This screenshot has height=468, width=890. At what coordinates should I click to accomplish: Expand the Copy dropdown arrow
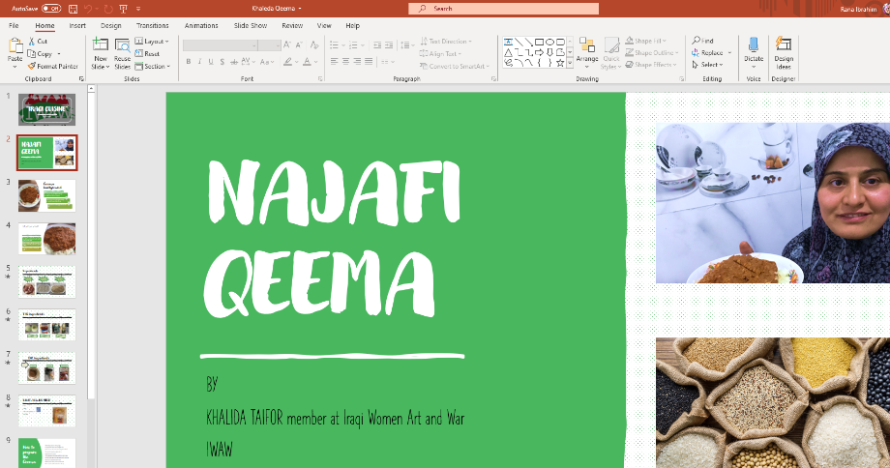pos(59,54)
